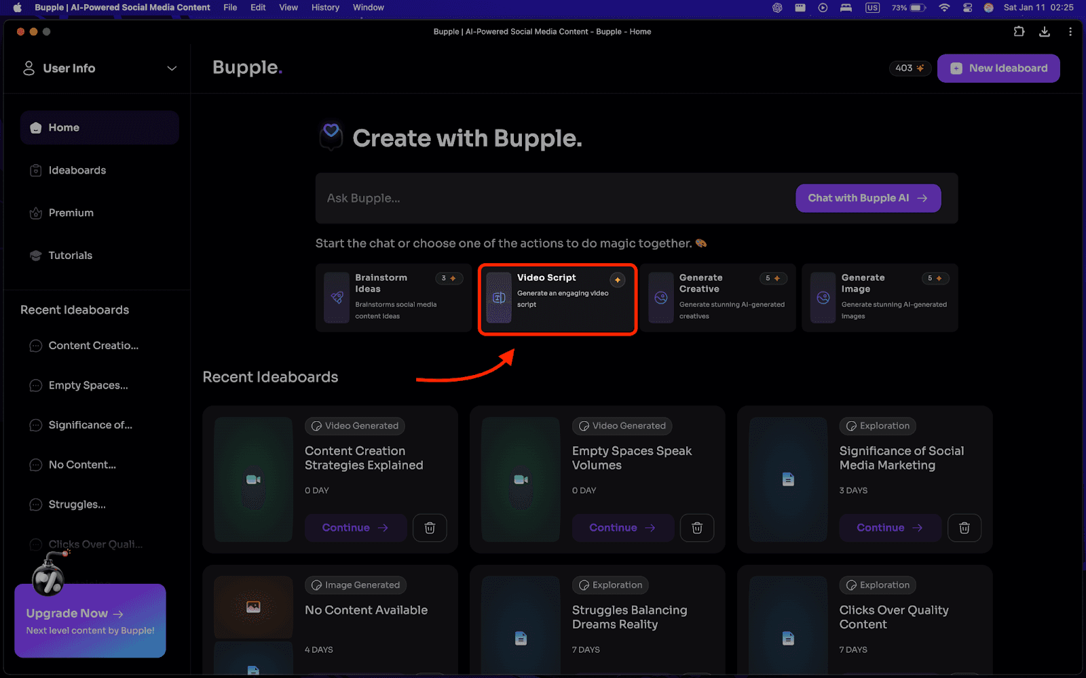Click Struggles Balancing Dreams Reality thumbnail

(x=521, y=625)
